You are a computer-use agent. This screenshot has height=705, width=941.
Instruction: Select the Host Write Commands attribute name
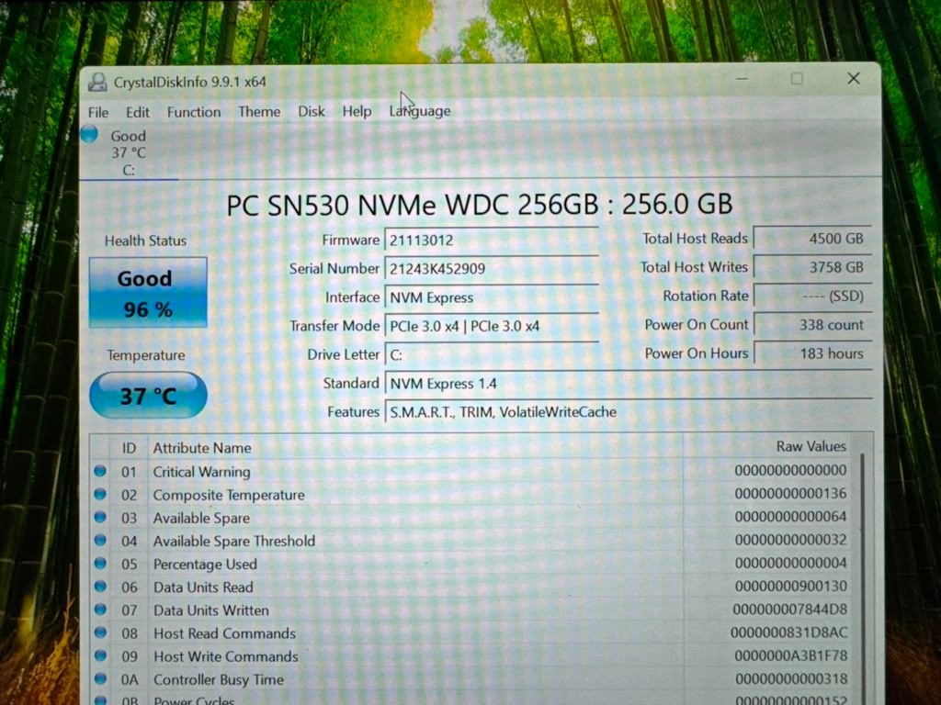click(x=226, y=656)
